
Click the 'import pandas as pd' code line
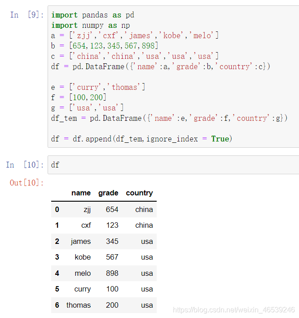click(x=92, y=15)
